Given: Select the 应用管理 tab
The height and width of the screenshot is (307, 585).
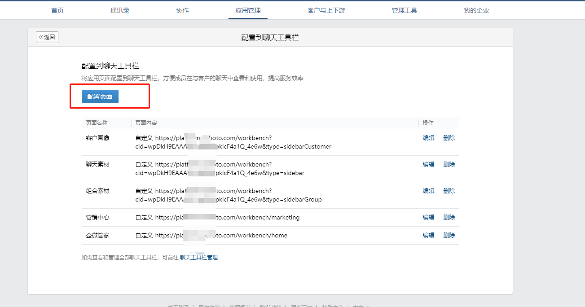Looking at the screenshot, I should pos(248,10).
